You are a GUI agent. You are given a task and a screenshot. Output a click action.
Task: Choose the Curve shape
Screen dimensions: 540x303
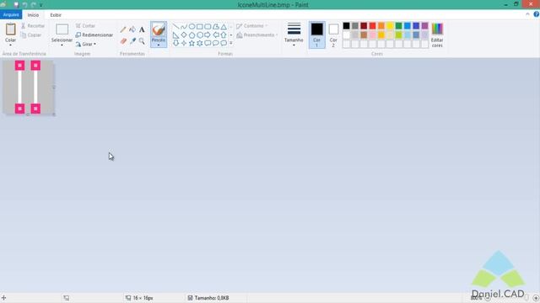pos(184,26)
